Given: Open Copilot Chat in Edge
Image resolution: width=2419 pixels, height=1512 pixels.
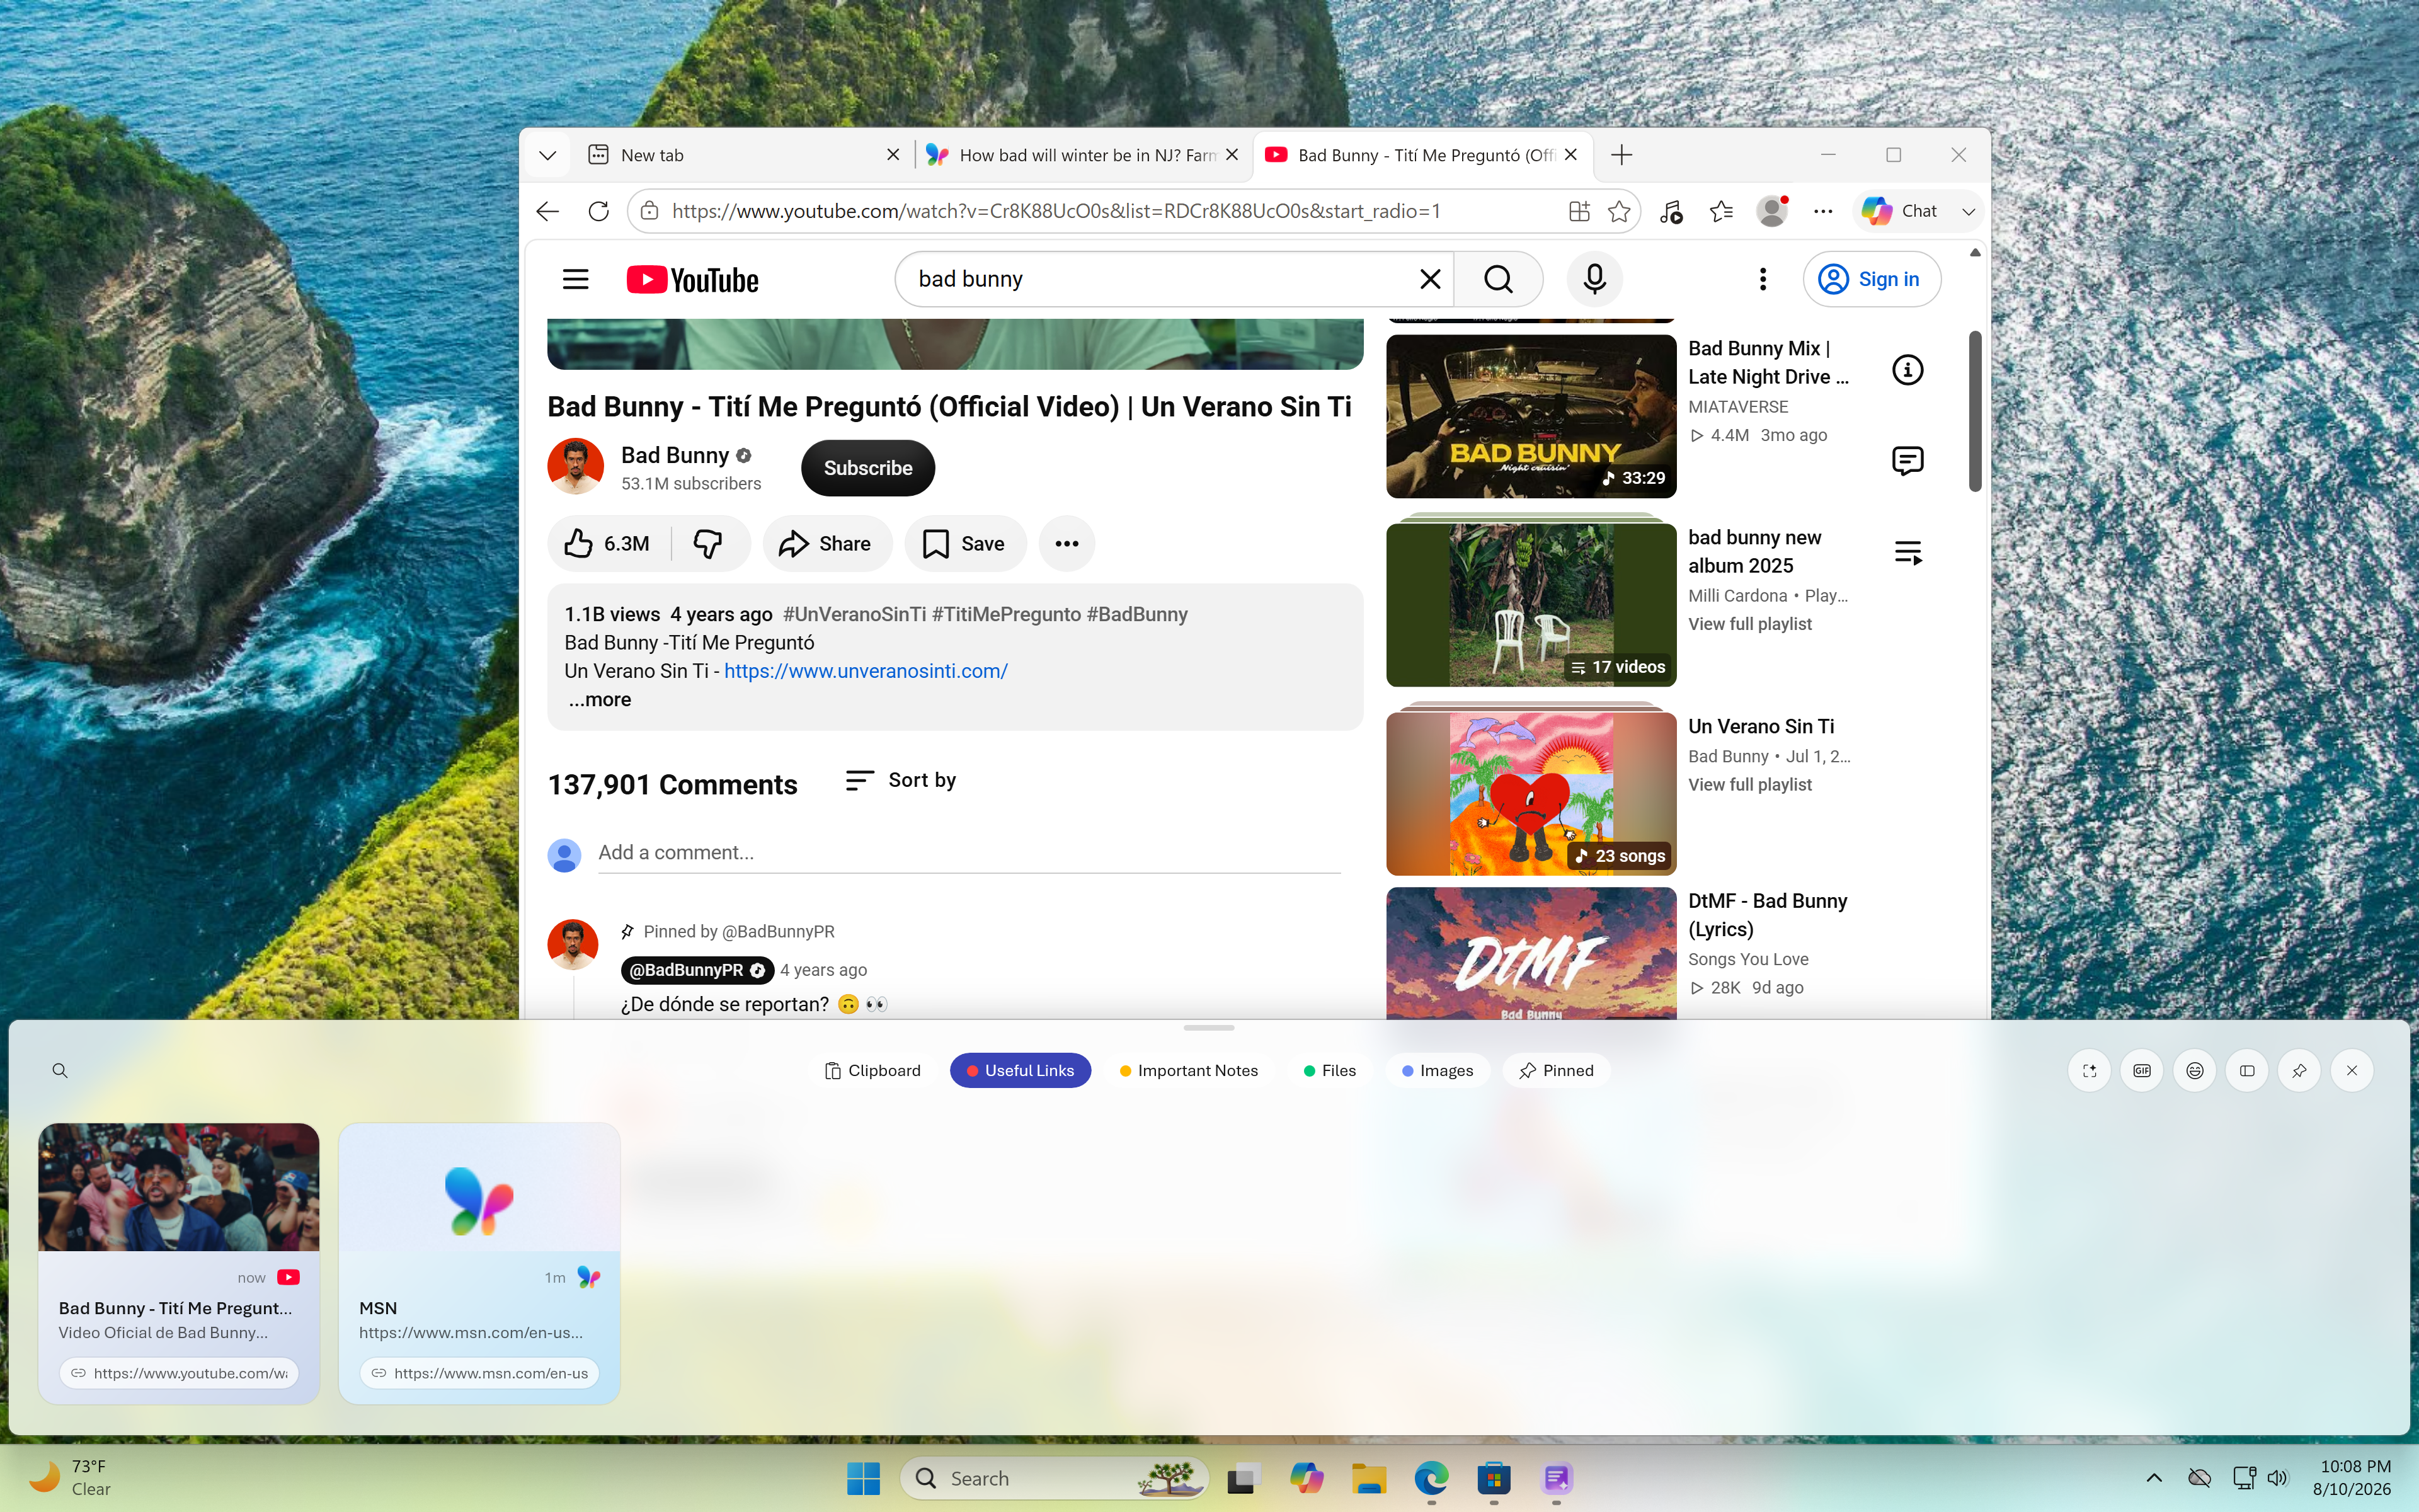Looking at the screenshot, I should tap(1899, 211).
